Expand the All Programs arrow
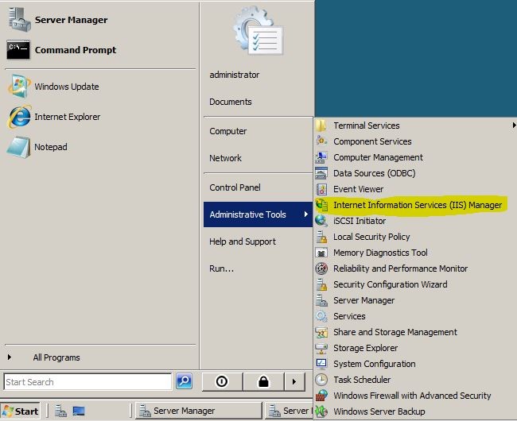Screen dimensions: 517x421 click(10, 357)
